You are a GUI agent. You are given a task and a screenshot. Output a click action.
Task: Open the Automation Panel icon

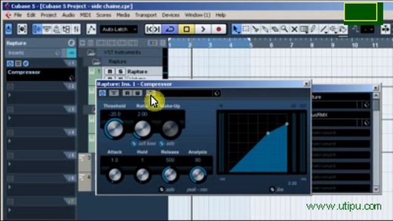click(91, 29)
